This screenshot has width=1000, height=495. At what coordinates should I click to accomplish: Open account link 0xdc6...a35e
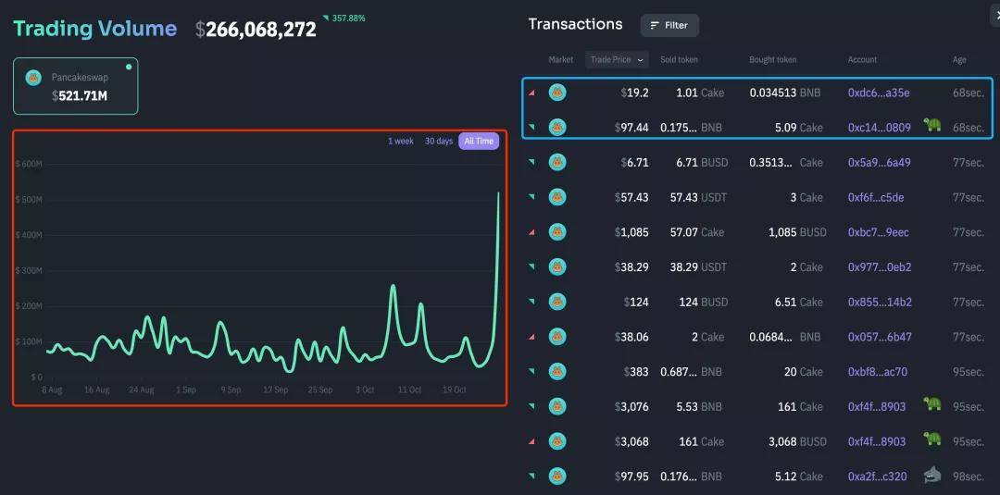pyautogui.click(x=879, y=93)
